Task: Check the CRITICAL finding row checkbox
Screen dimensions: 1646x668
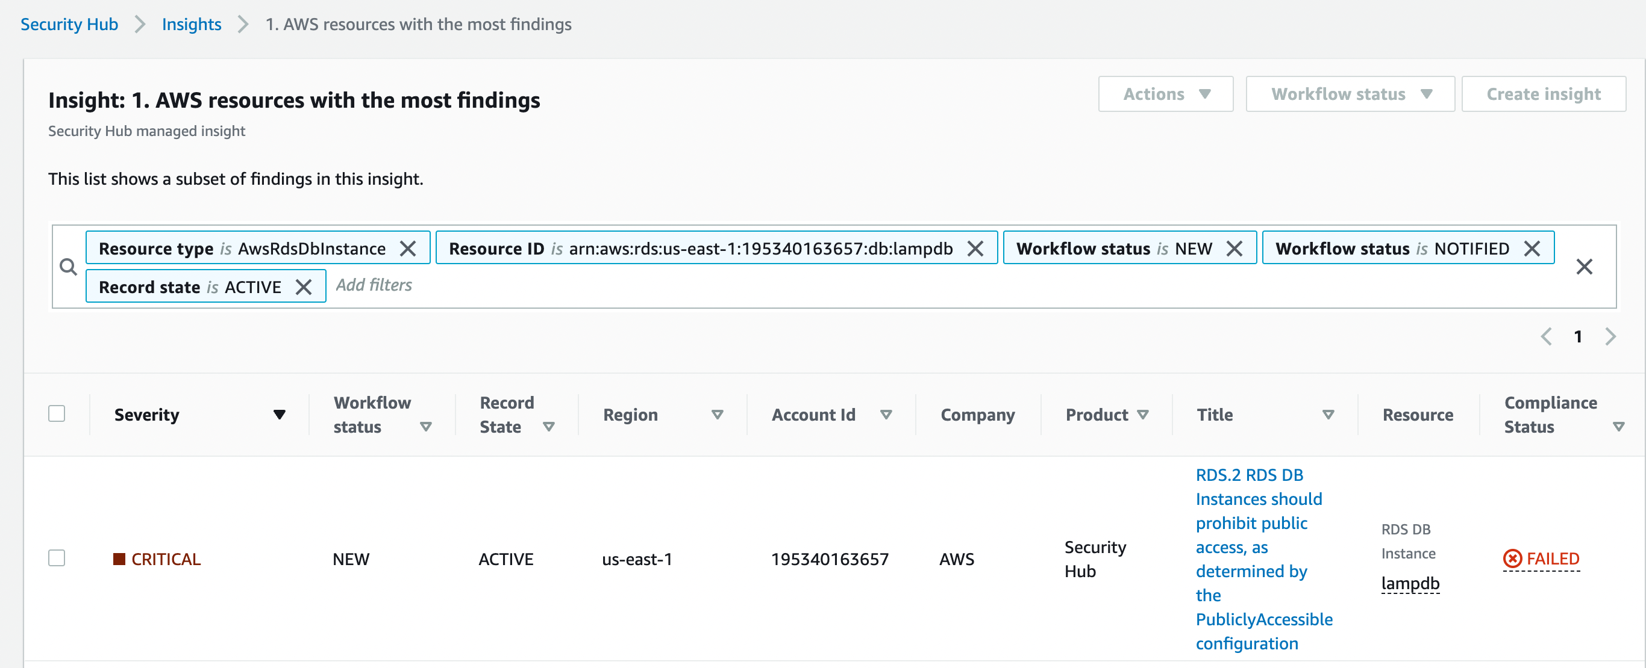Action: (x=57, y=558)
